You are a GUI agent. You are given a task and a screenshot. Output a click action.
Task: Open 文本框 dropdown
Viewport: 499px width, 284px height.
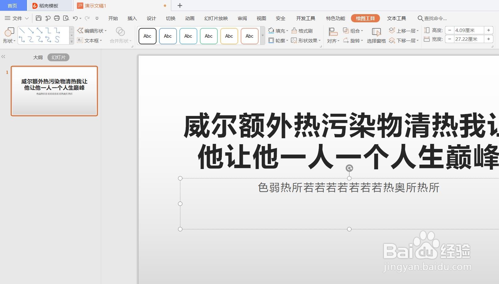pos(90,41)
